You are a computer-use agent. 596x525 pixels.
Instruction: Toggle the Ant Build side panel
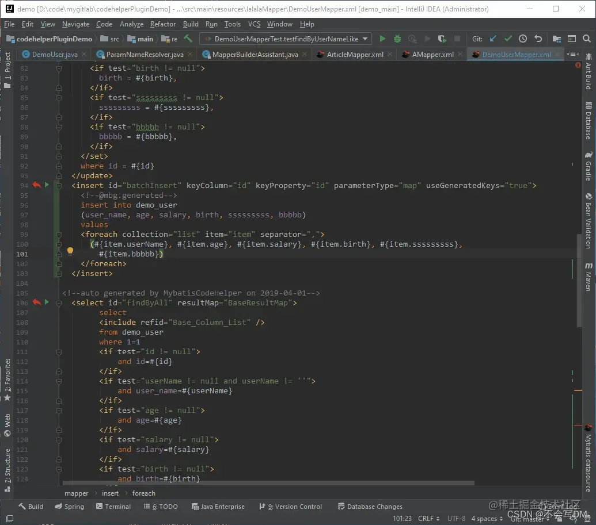[x=589, y=71]
